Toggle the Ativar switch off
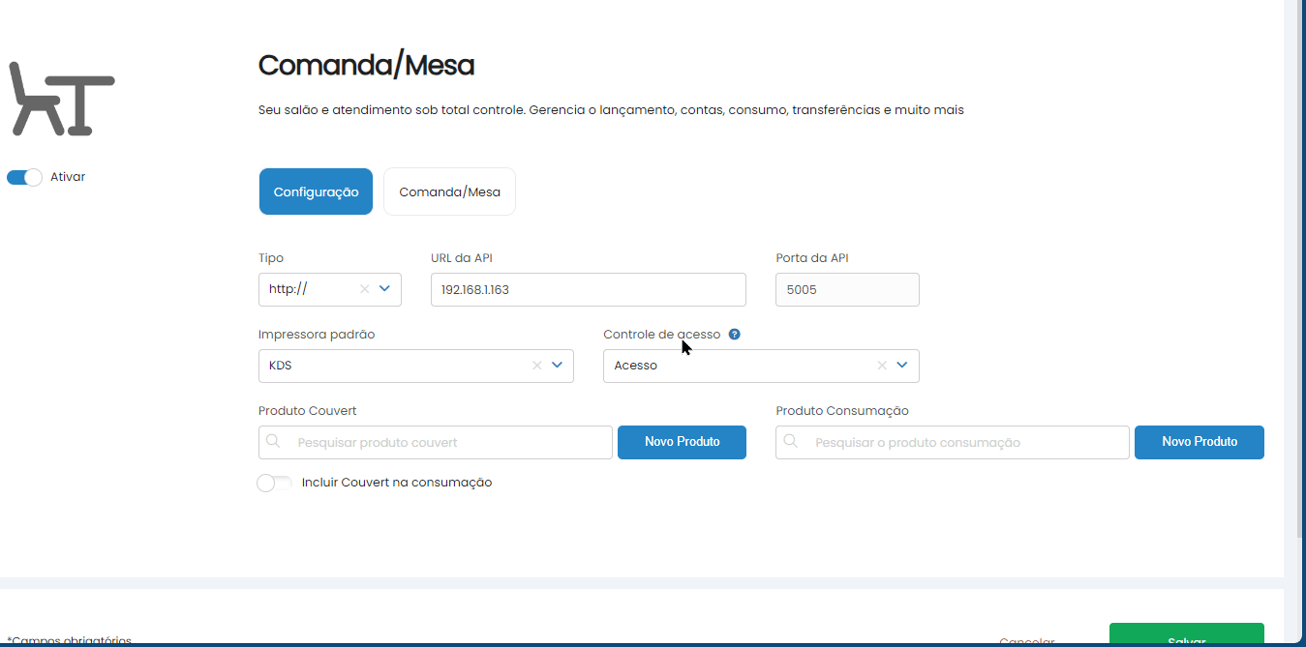 pos(24,177)
